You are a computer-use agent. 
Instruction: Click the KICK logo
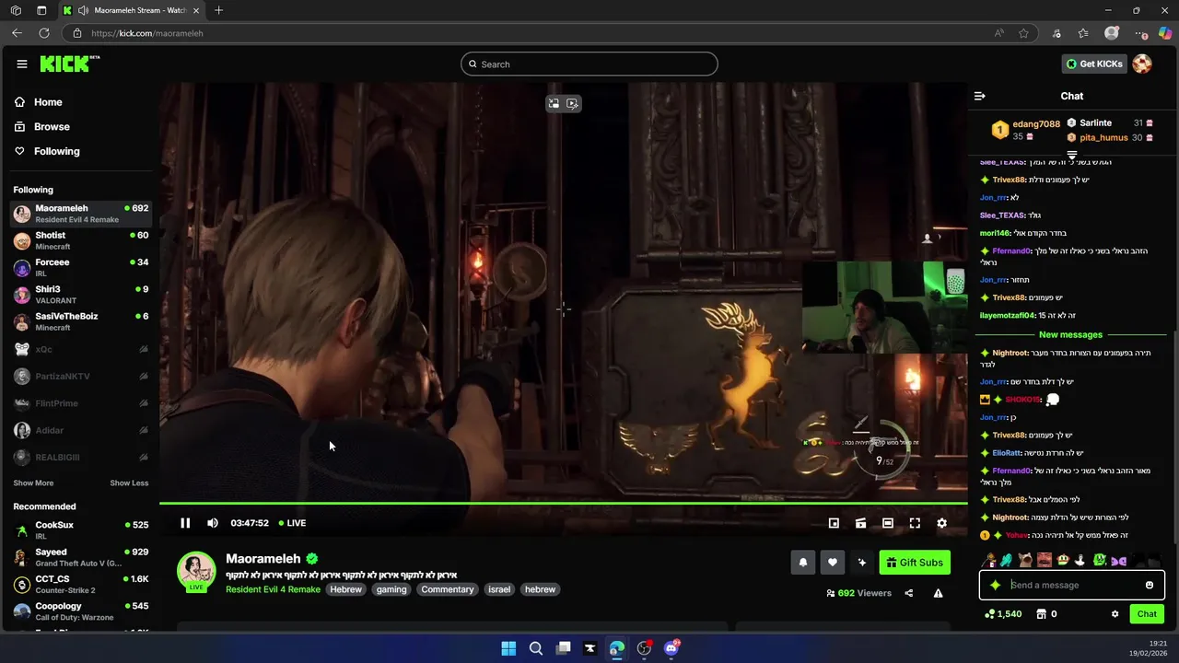click(69, 64)
